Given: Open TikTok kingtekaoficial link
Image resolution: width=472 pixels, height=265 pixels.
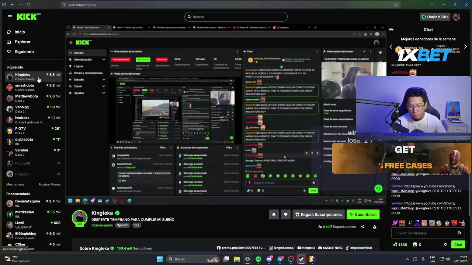Looking at the screenshot, I should click(358, 248).
